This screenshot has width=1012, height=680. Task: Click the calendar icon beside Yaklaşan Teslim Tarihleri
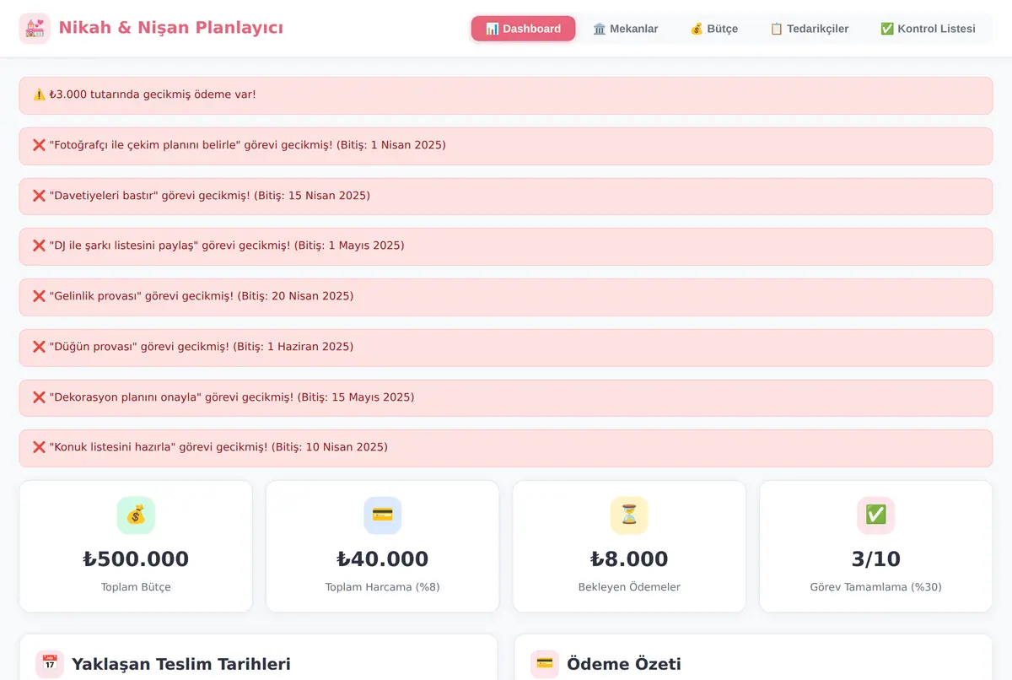click(50, 664)
